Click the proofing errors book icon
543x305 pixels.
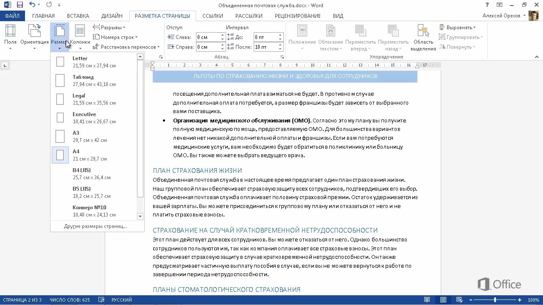101,300
